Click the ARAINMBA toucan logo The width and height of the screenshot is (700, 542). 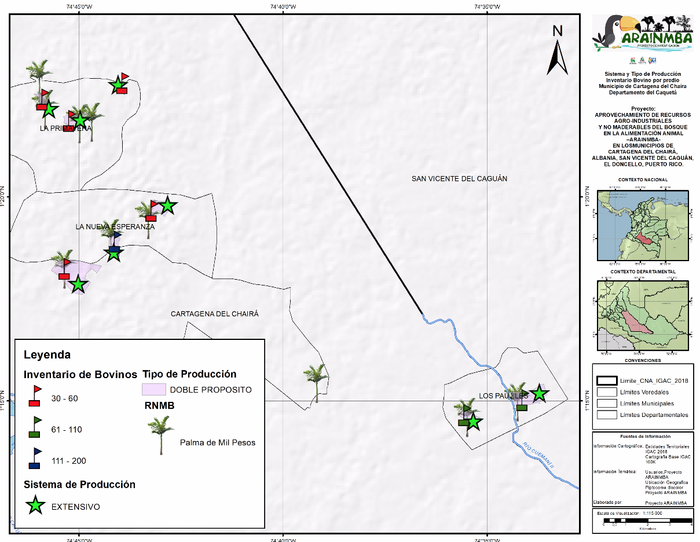642,34
